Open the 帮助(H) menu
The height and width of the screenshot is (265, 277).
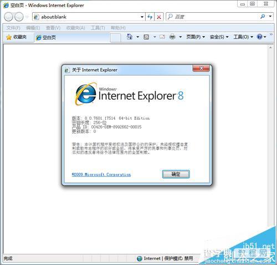[118, 28]
